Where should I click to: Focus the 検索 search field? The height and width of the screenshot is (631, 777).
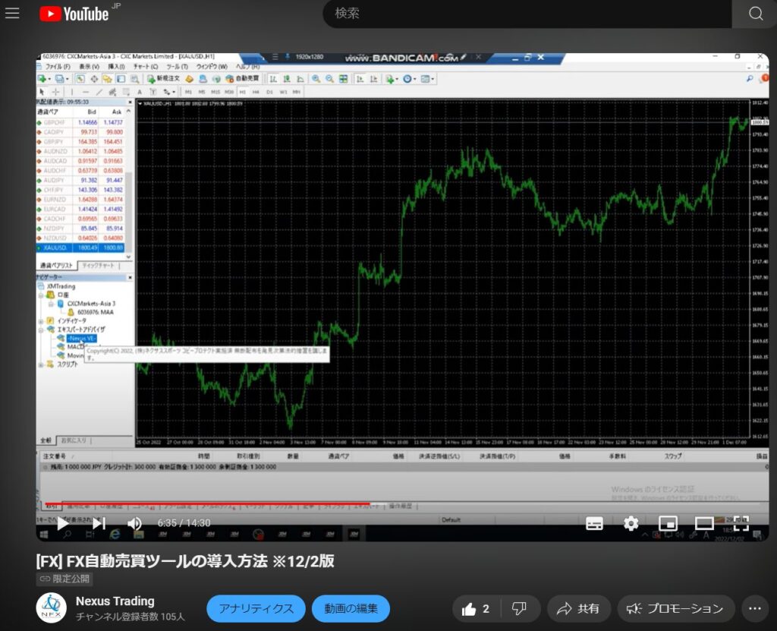[524, 14]
